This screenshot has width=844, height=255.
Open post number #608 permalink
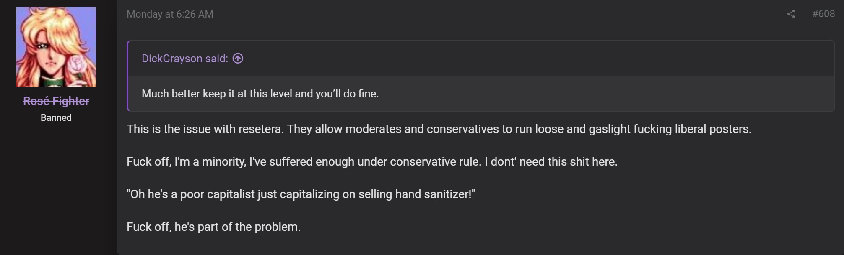(x=823, y=14)
